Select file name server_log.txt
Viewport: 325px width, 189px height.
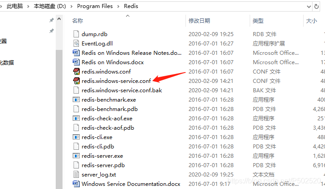99,174
